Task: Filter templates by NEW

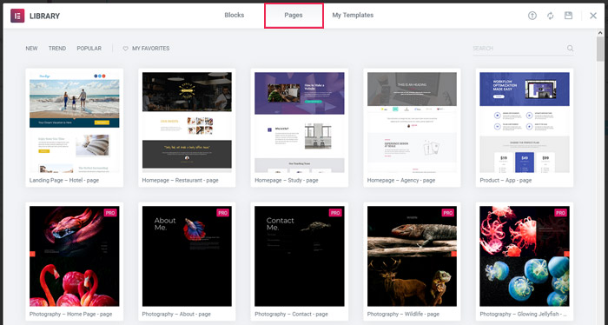Action: pos(32,49)
